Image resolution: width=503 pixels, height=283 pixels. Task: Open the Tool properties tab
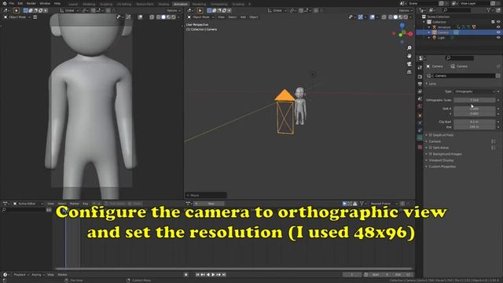click(x=420, y=68)
